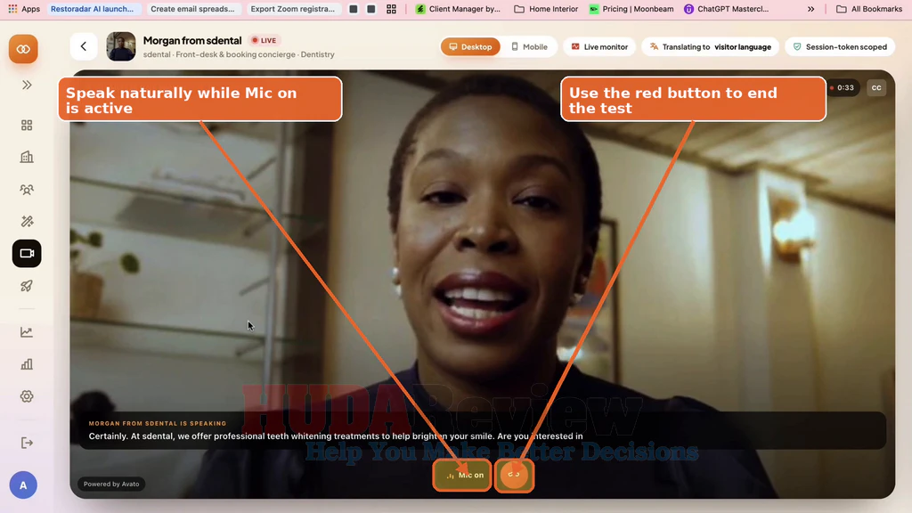Click the 0:33 recording timer
The image size is (912, 513).
(x=842, y=88)
